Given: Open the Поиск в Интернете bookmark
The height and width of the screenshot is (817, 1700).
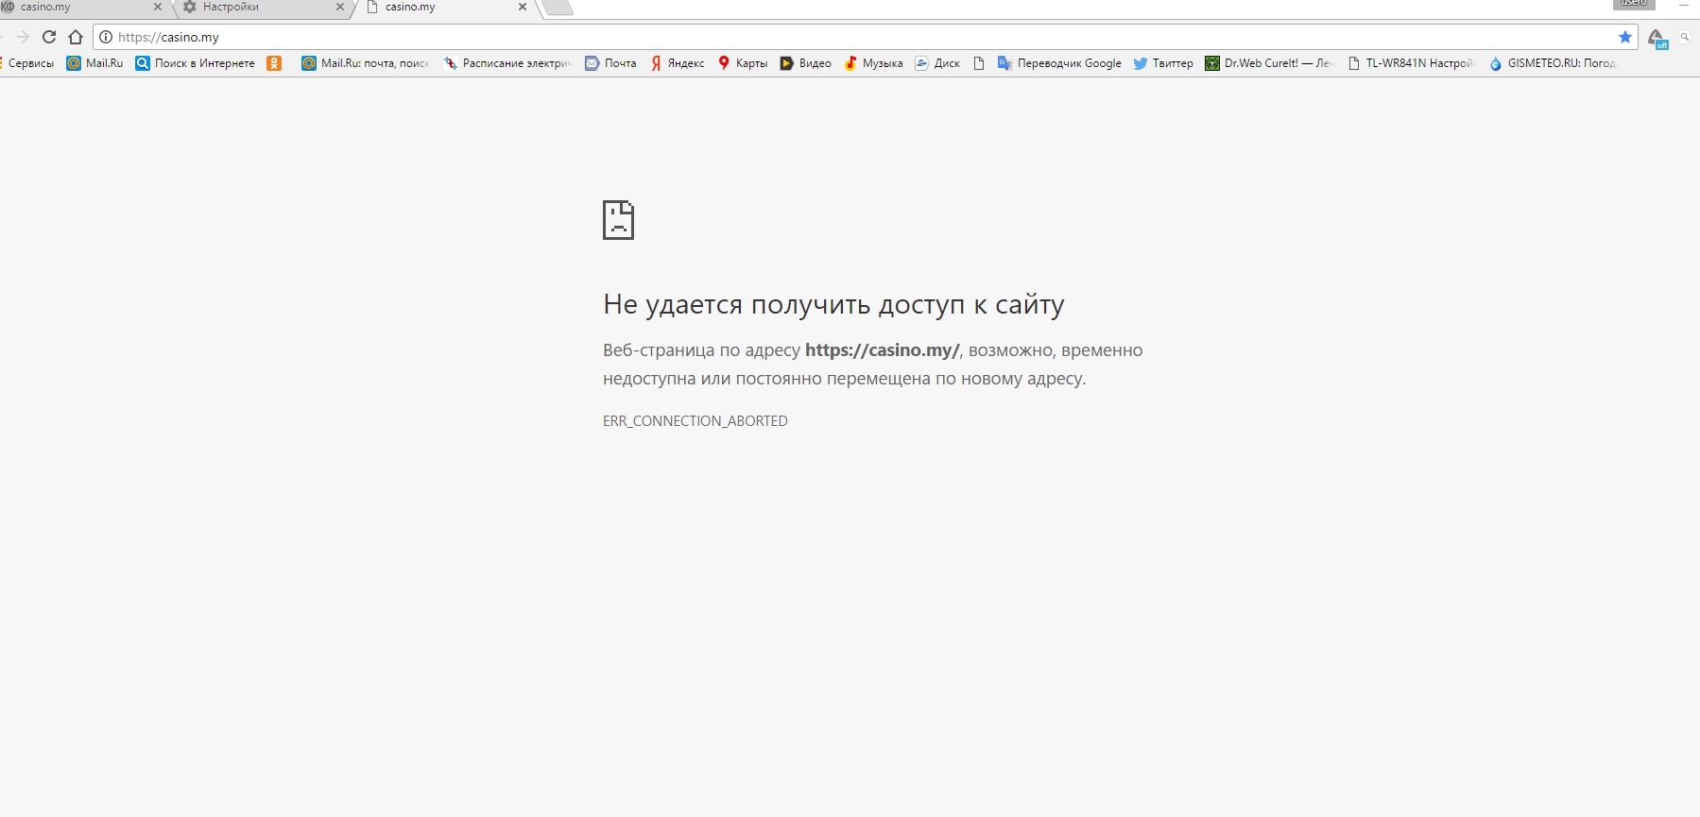Looking at the screenshot, I should click(x=195, y=63).
